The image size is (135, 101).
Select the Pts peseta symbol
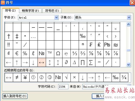(107, 45)
